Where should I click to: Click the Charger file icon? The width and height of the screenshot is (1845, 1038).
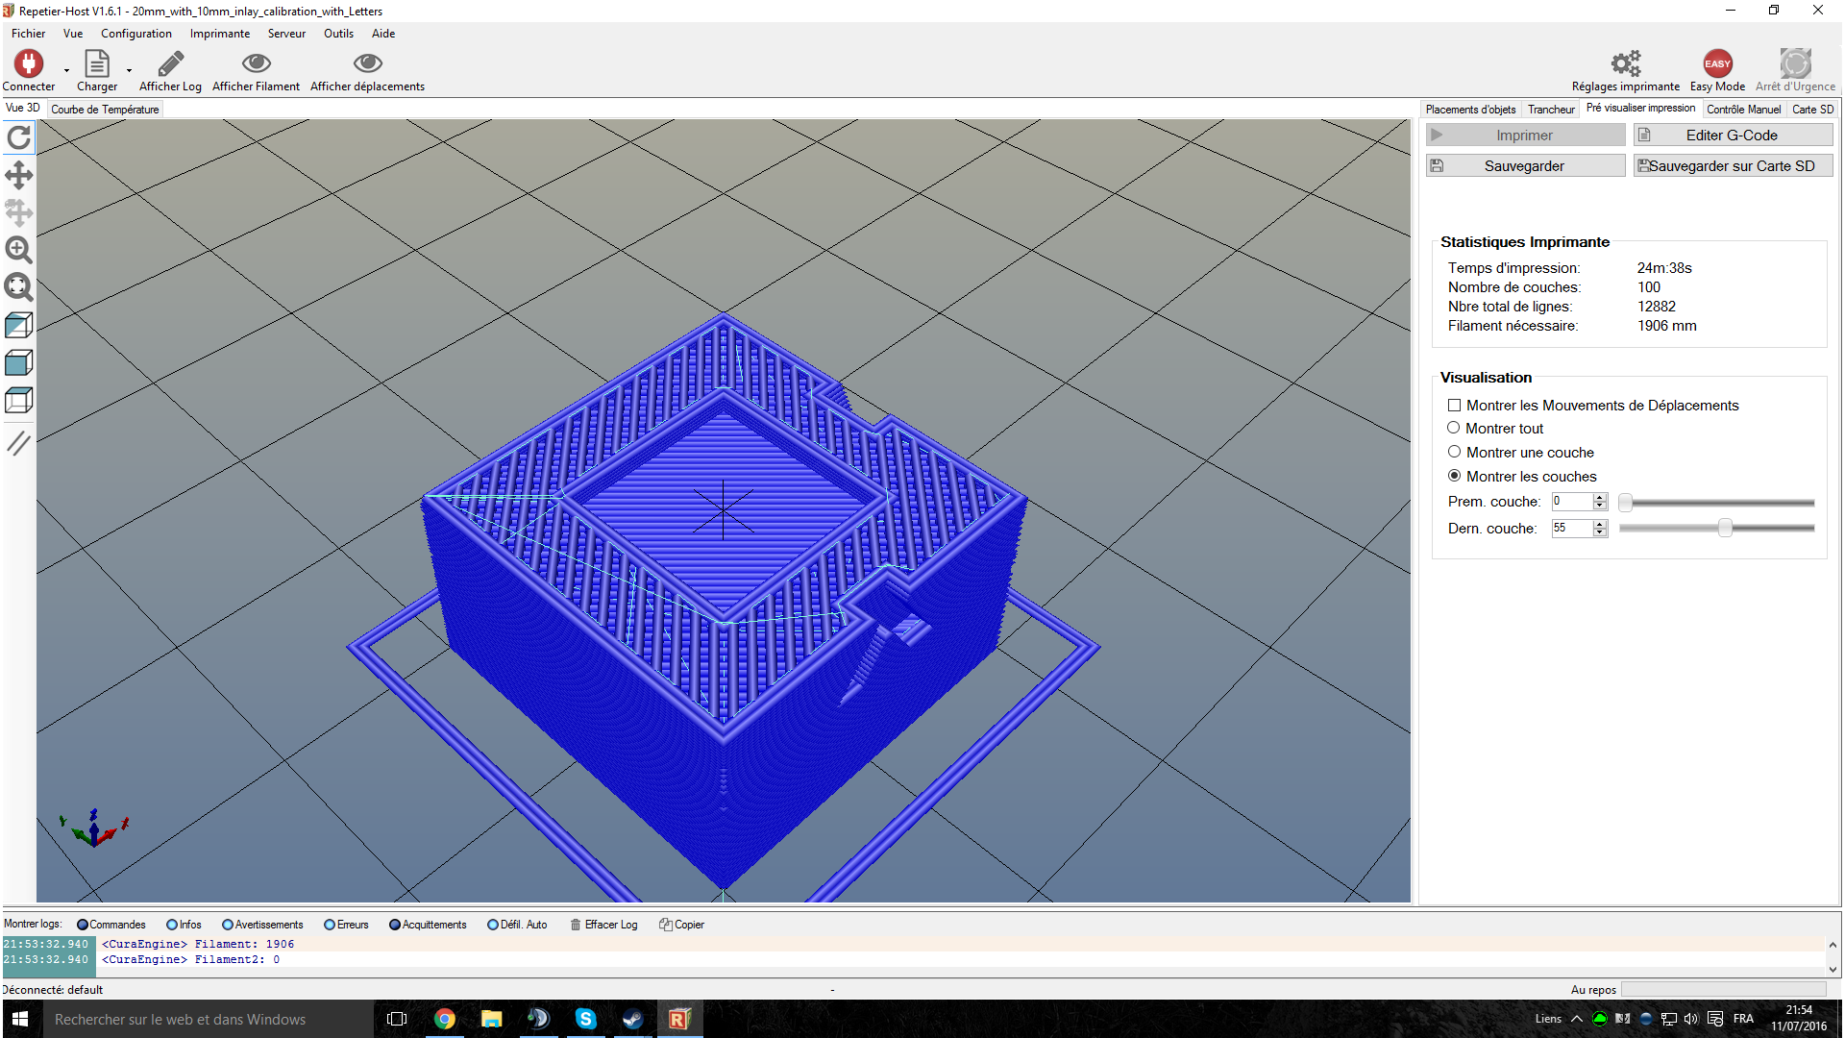tap(97, 63)
